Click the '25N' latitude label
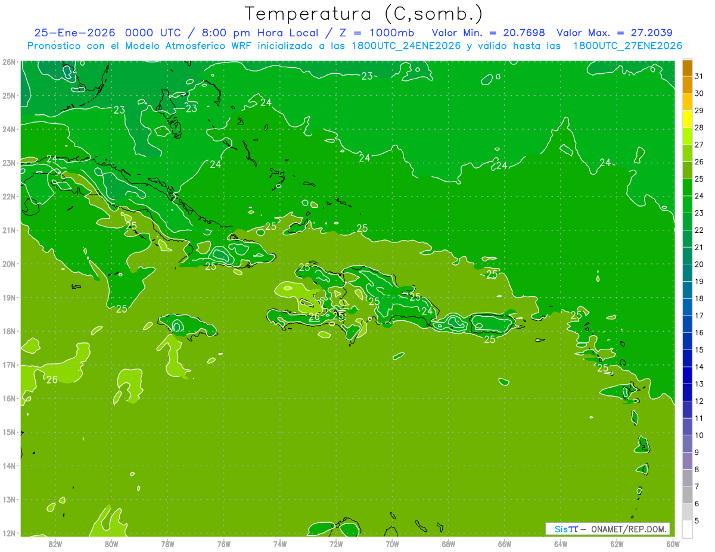715x552 pixels. coord(8,95)
